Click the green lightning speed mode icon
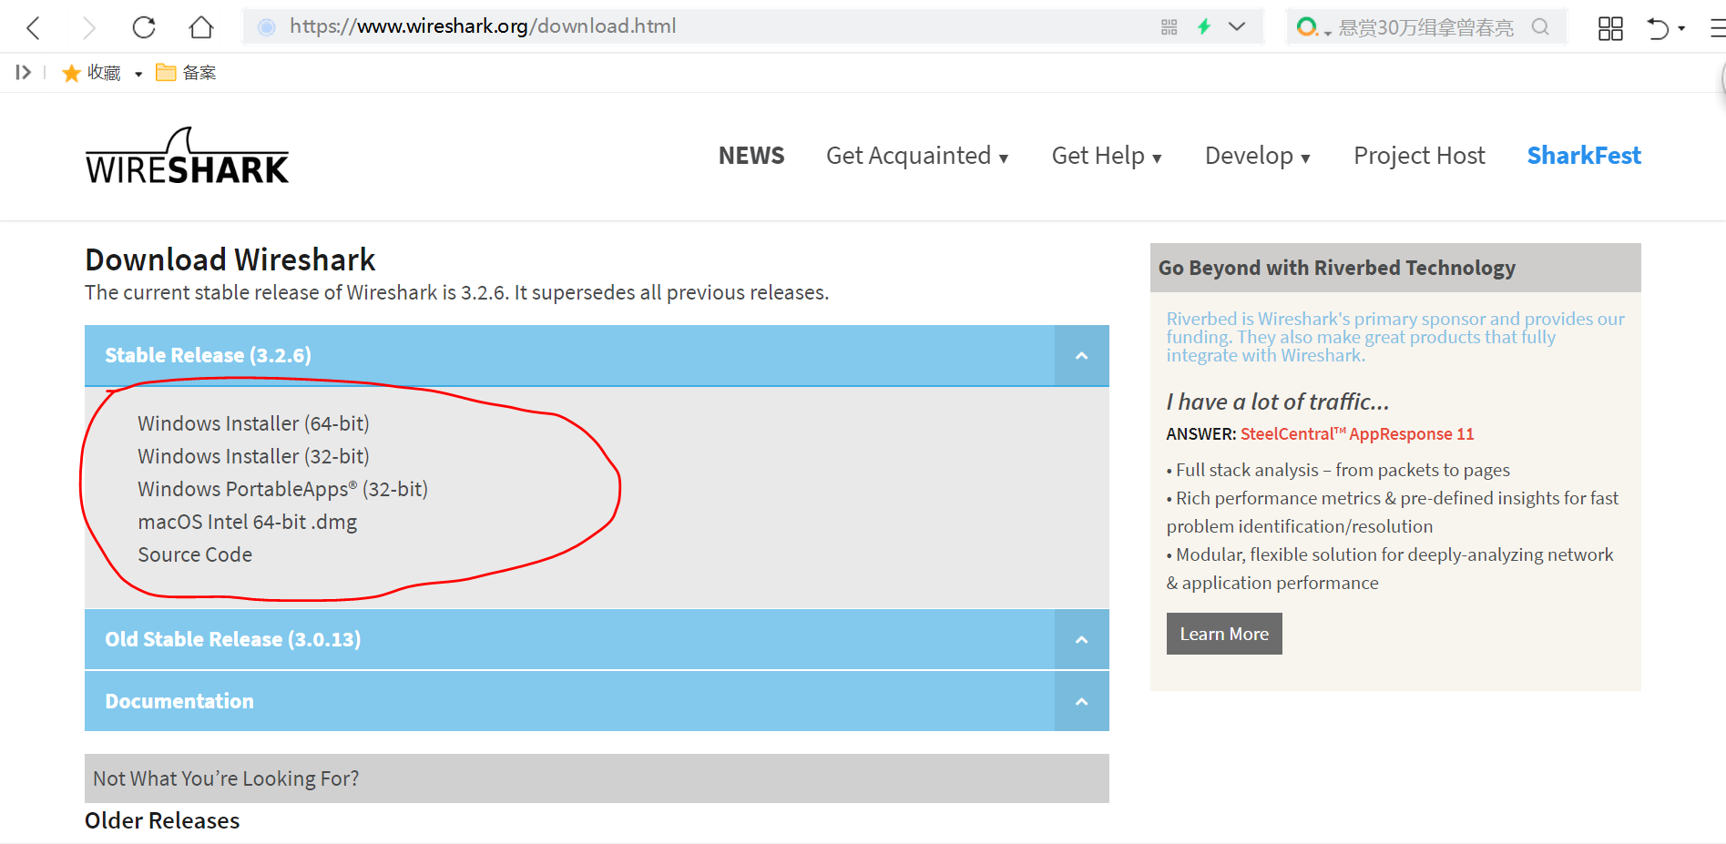Viewport: 1726px width, 844px height. 1204,26
